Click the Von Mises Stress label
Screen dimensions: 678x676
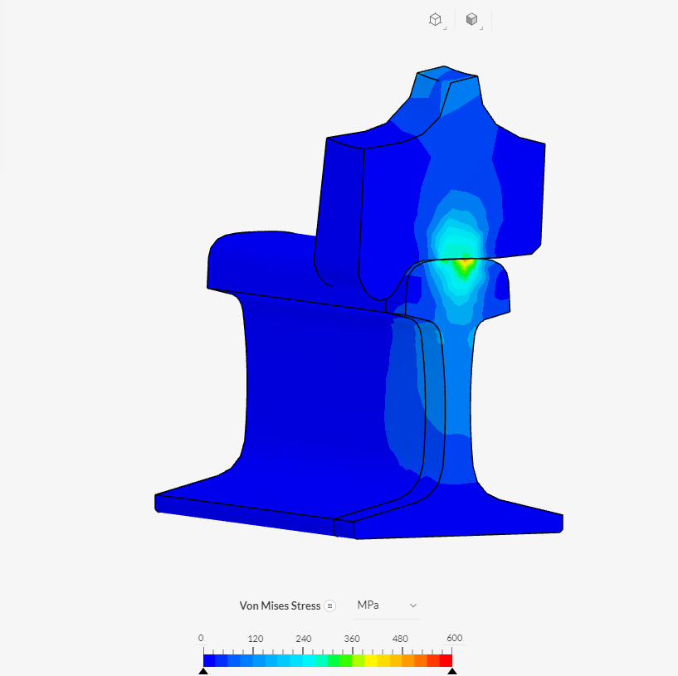[x=280, y=606]
